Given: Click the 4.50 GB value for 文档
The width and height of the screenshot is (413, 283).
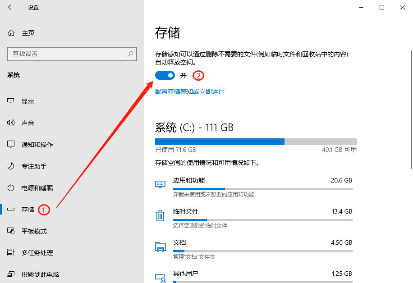Looking at the screenshot, I should tap(341, 242).
